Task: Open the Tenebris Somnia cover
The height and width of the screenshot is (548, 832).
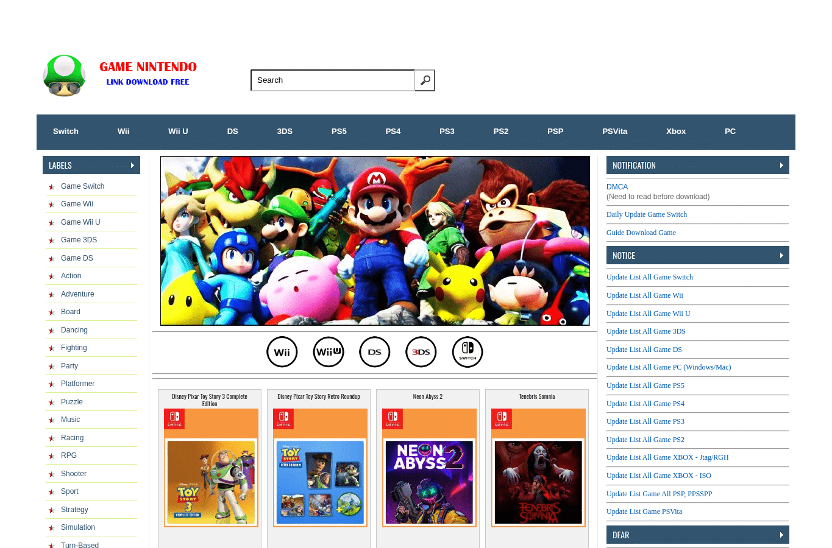Action: coord(538,468)
